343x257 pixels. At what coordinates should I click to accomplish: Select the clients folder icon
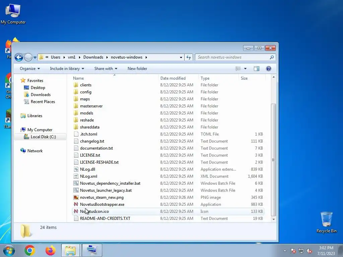coord(76,85)
